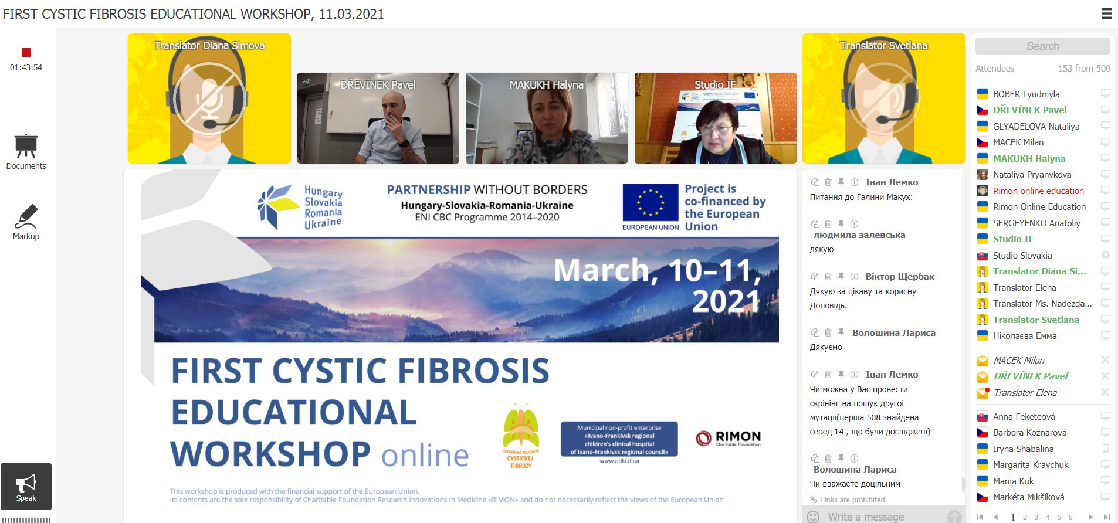Viewport: 1118px width, 523px height.
Task: Toggle monitor icon beside MAKUKH Halyna
Action: pos(1105,158)
